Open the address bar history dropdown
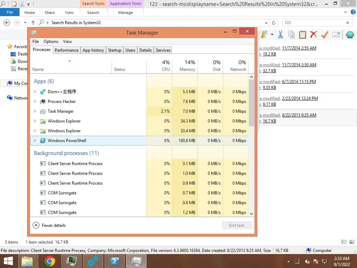This screenshot has width=357, height=268. point(266,23)
